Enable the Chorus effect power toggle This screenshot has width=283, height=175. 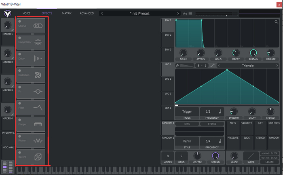[19, 21]
